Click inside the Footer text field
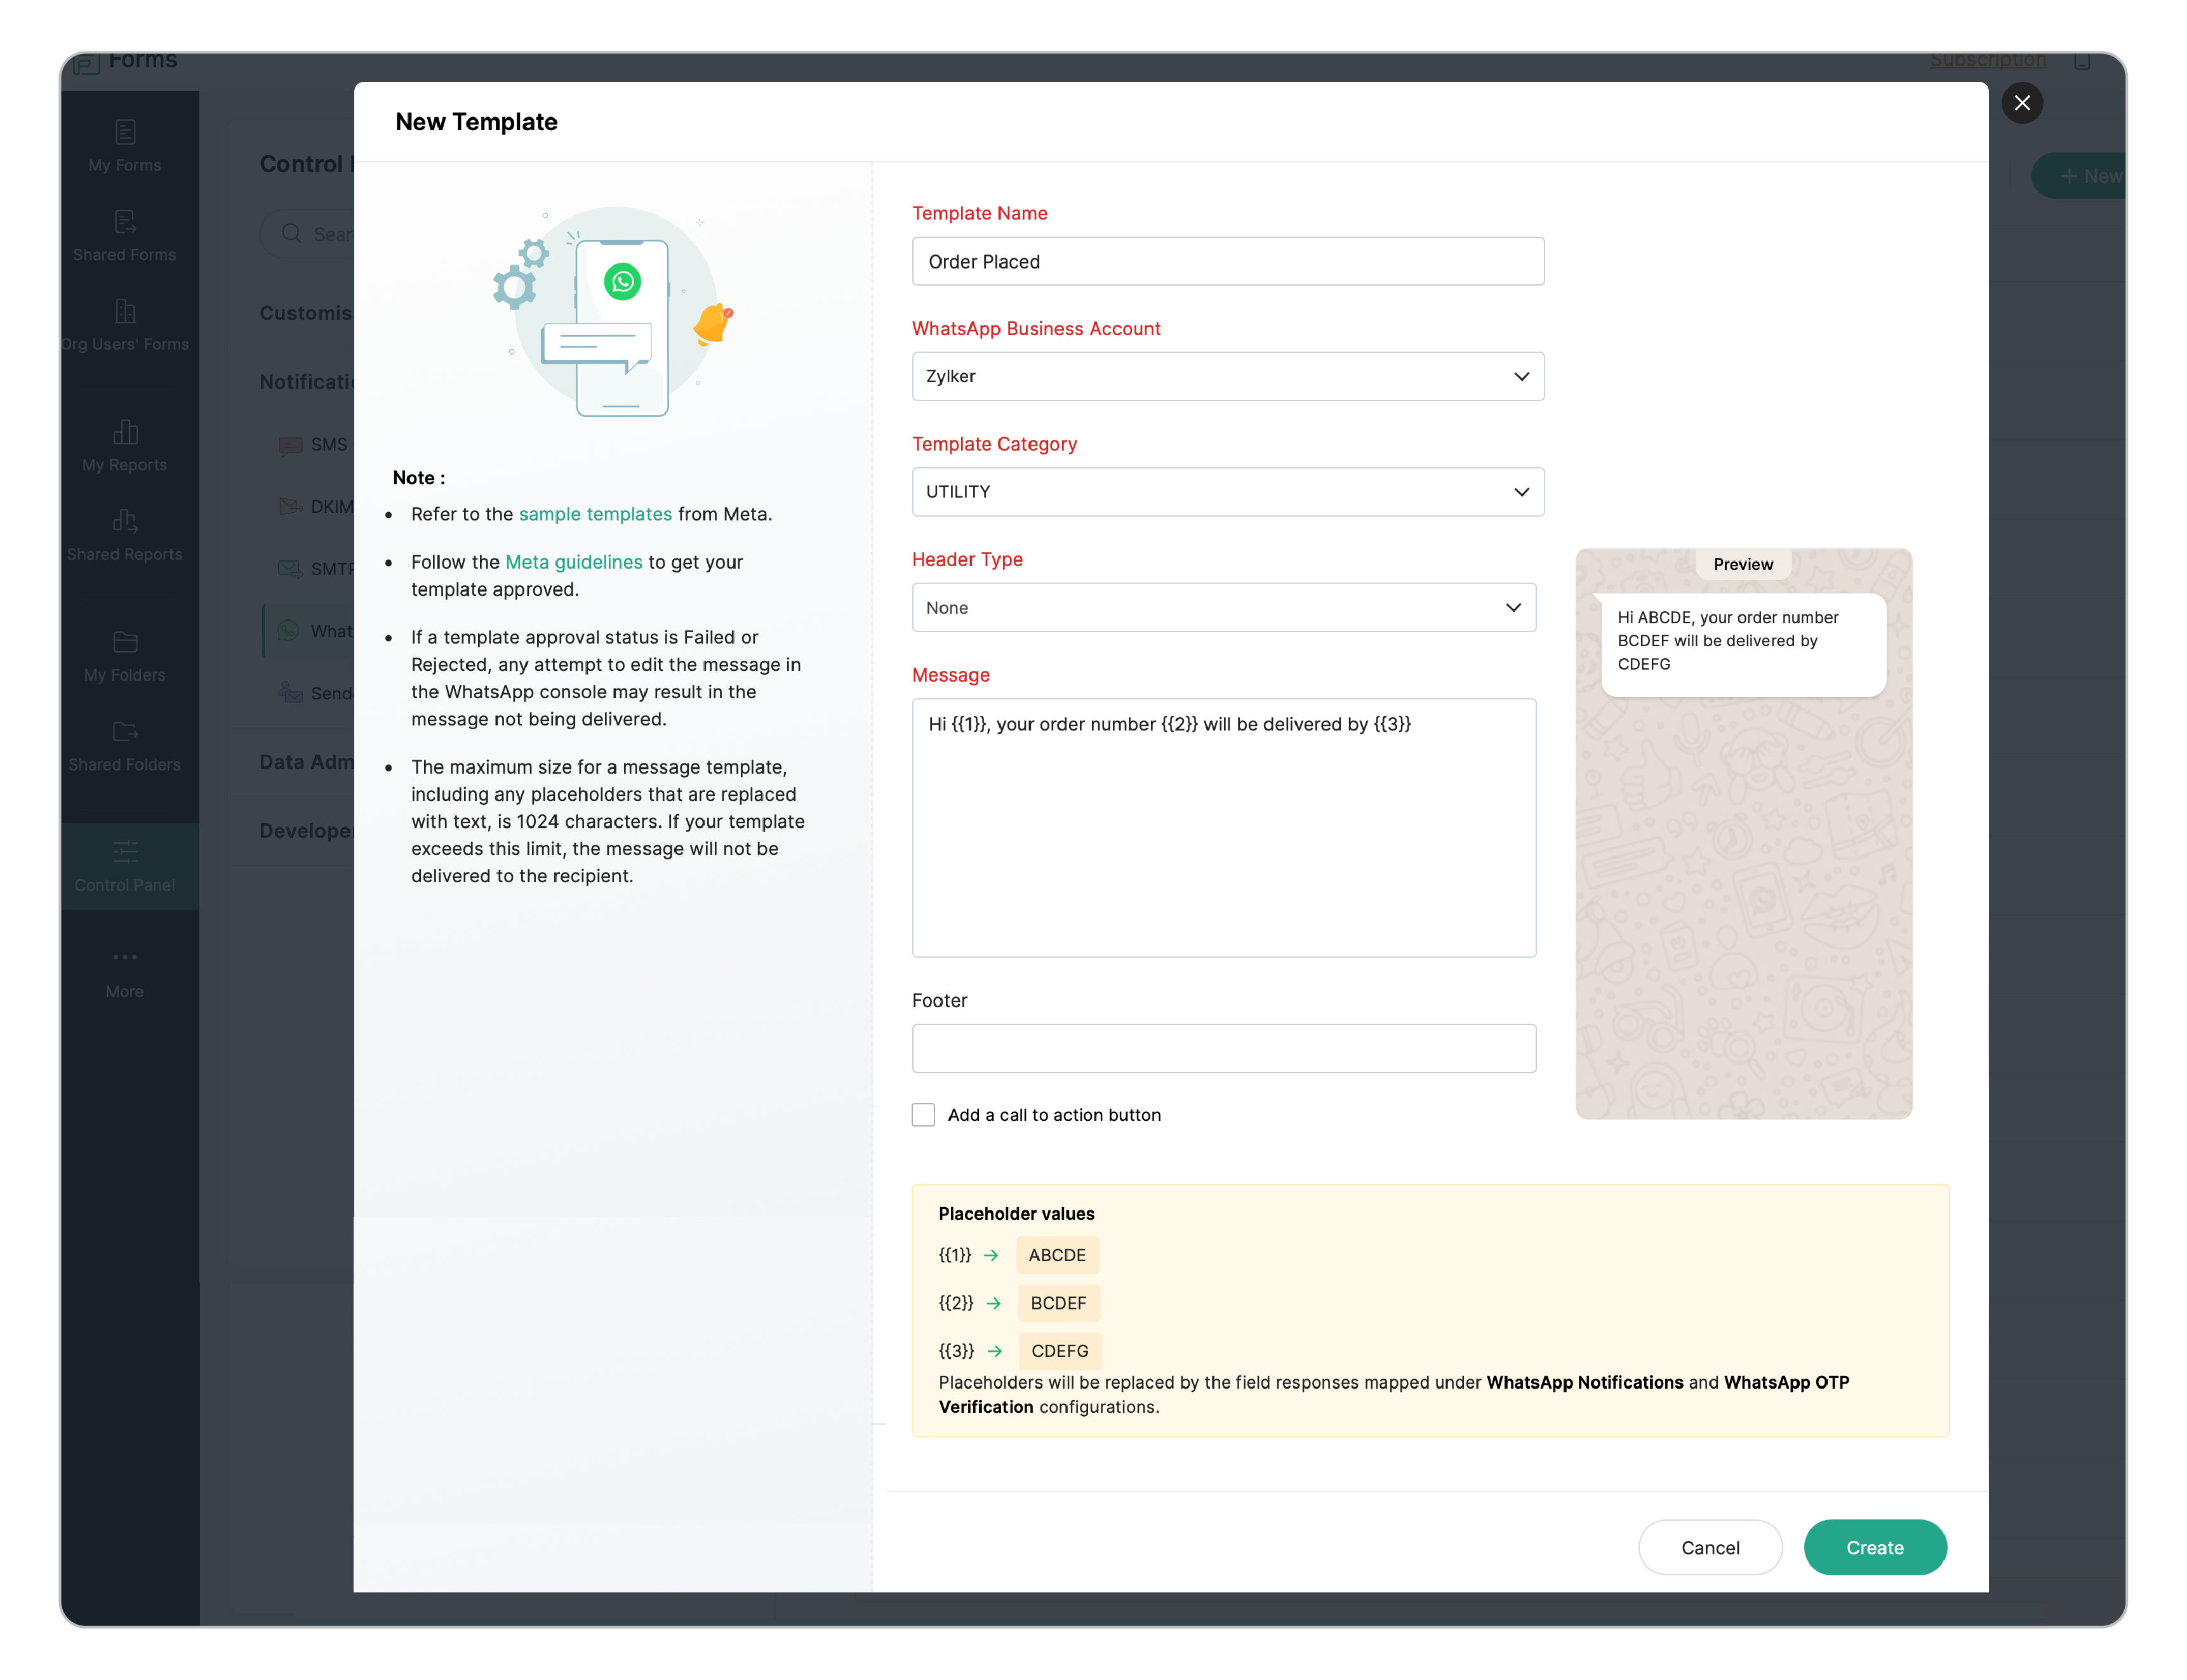Screen dimensions: 2187x1680 (x=1223, y=1049)
